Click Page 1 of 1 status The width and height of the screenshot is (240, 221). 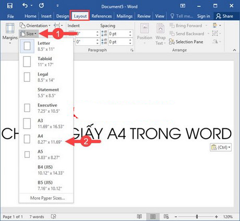click(13, 217)
